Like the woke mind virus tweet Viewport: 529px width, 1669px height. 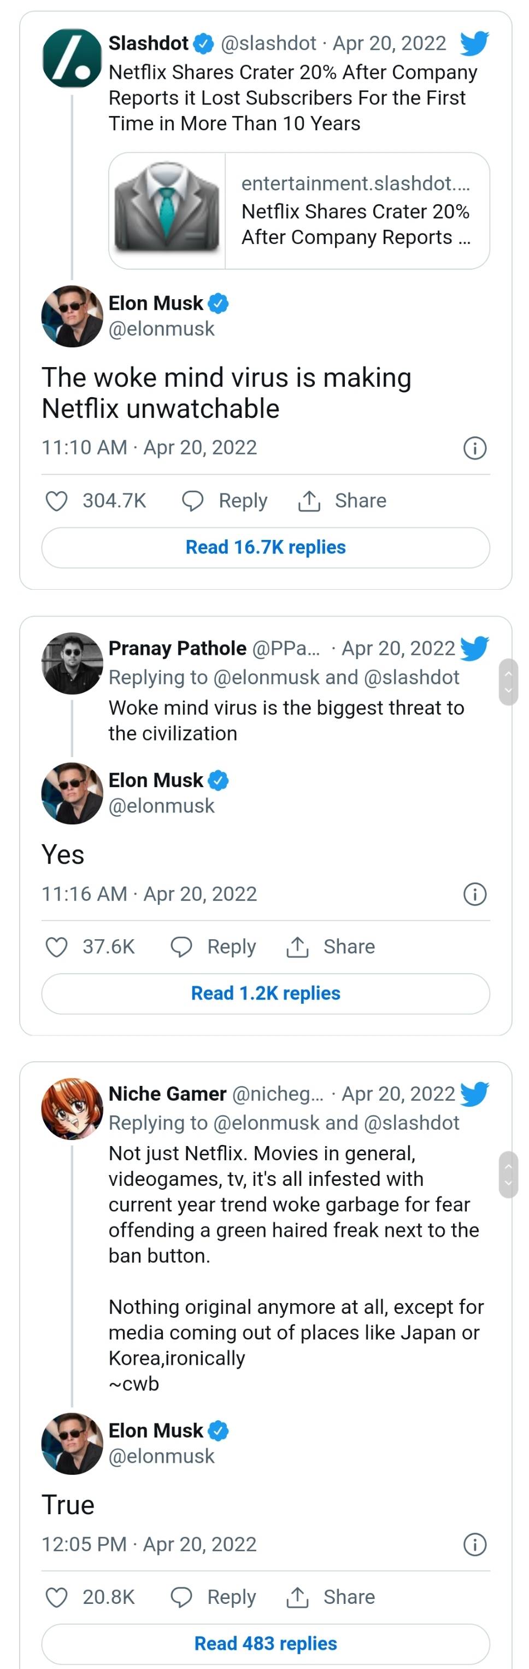(57, 501)
